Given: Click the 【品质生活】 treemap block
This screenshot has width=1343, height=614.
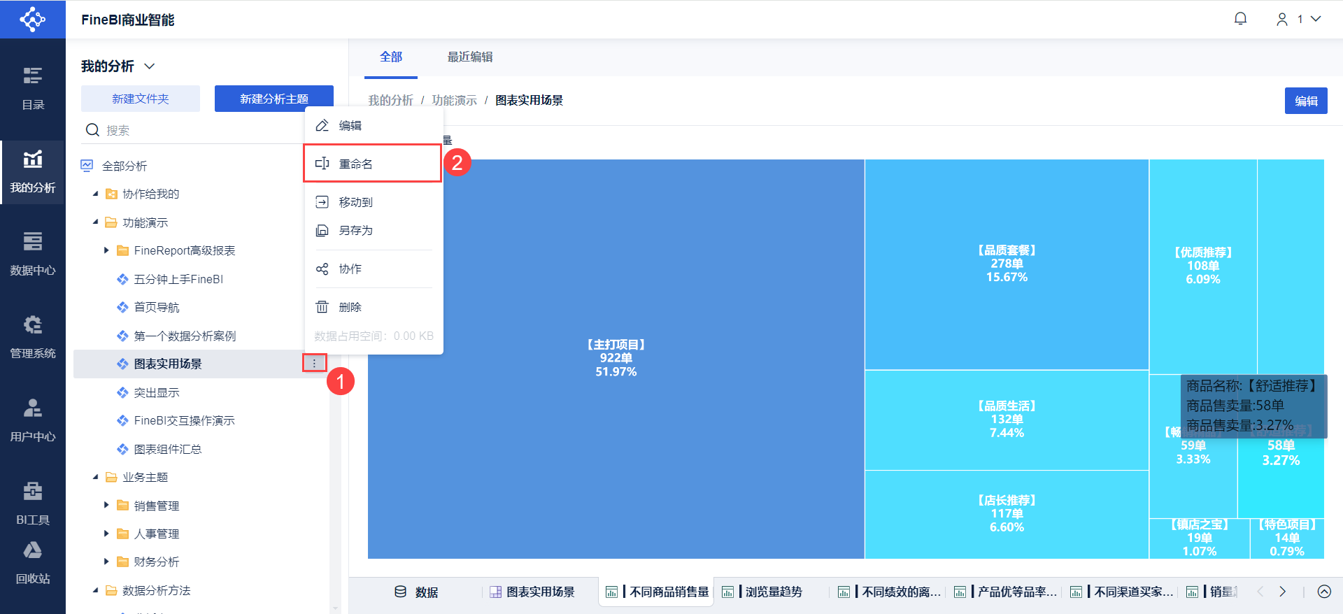Looking at the screenshot, I should pyautogui.click(x=1007, y=420).
